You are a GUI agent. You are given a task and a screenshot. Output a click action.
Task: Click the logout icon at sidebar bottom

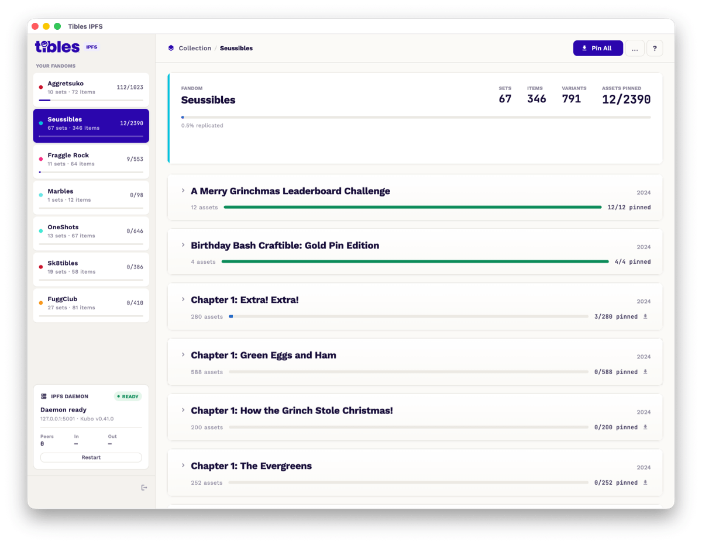(144, 488)
